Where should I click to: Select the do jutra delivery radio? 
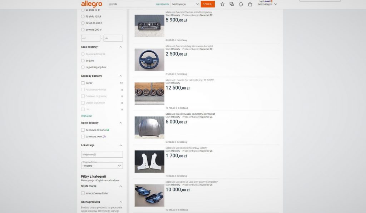[83, 61]
